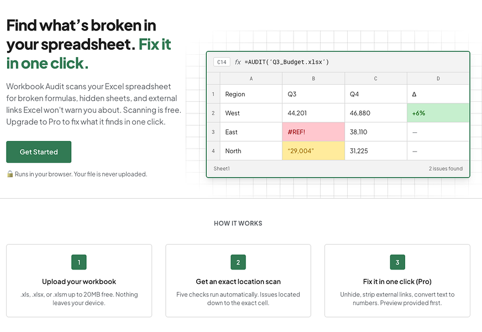Screen dimensions: 482x332
Task: Open the Upload your workbook card
Action: [79, 281]
